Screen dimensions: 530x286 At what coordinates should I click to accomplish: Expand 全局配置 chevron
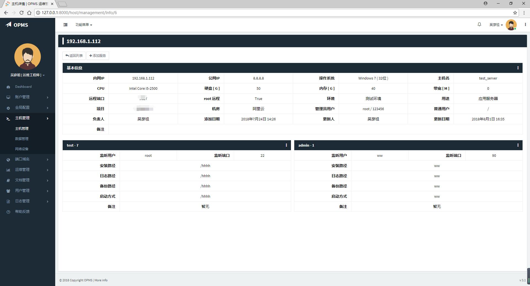pyautogui.click(x=47, y=108)
